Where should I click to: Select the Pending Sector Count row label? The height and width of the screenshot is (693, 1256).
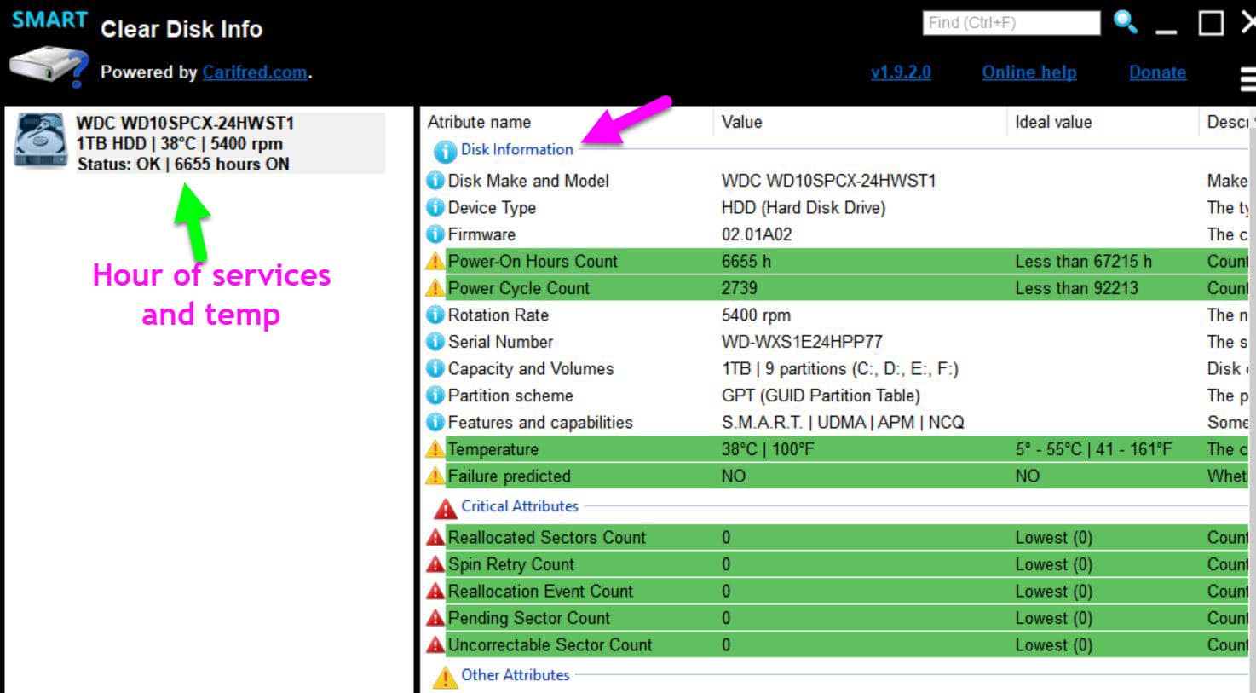pyautogui.click(x=529, y=618)
